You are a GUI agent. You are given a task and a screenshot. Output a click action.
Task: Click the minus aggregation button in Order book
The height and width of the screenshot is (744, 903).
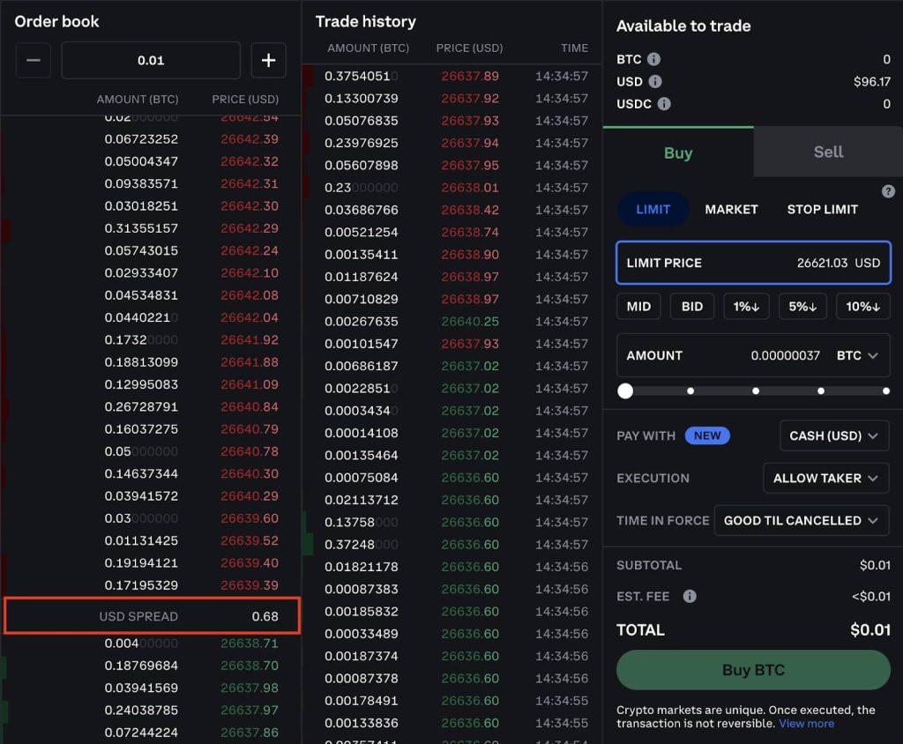click(x=33, y=61)
